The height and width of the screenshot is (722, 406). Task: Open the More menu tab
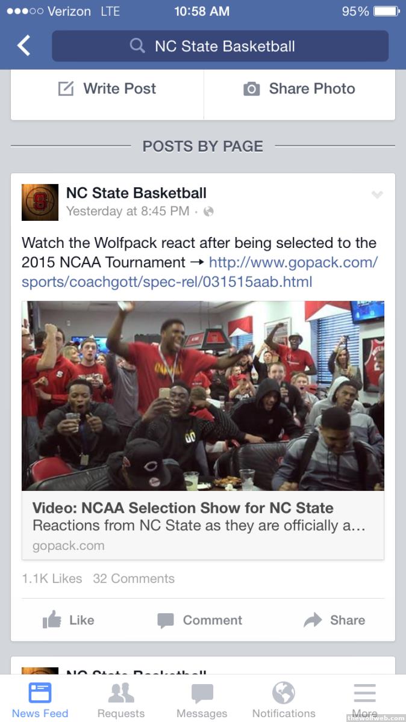[364, 700]
